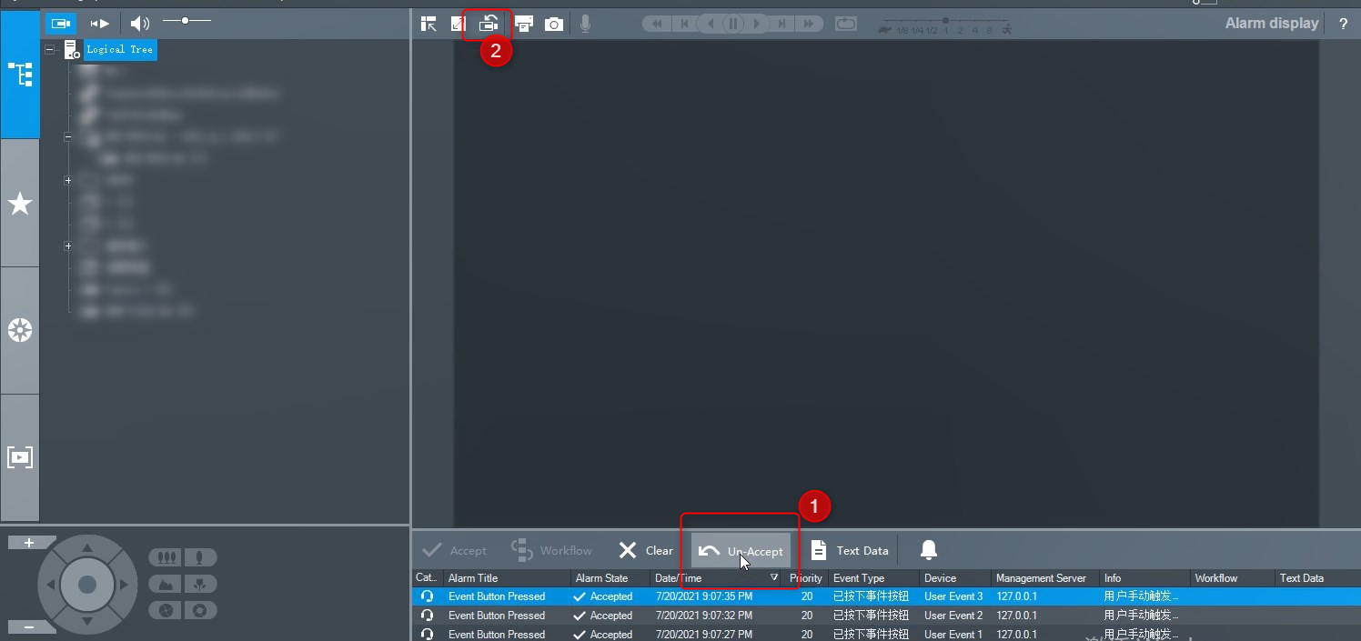Tilt camera up with PTZ arrow
Image resolution: width=1361 pixels, height=641 pixels.
pyautogui.click(x=87, y=547)
